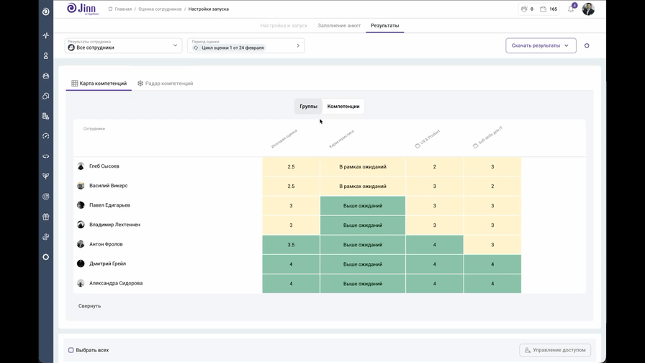Open the sidebar settings gear icon
This screenshot has width=645, height=363.
(45, 257)
